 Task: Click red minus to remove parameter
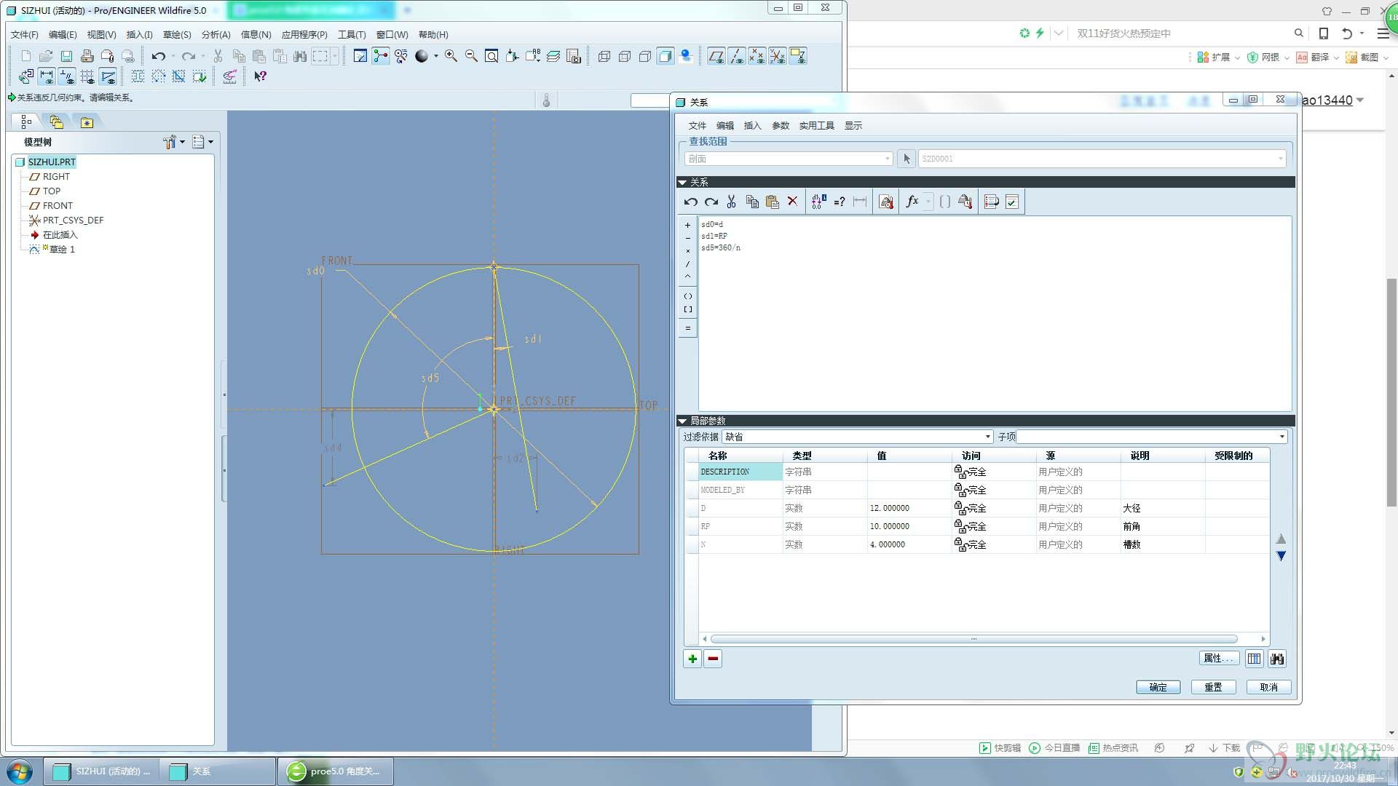coord(713,659)
